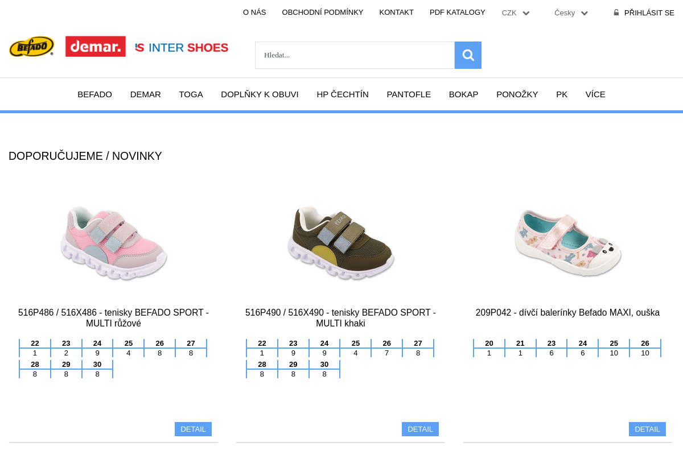This screenshot has height=455, width=683.
Task: Go to the Kontakt page
Action: pos(397,13)
